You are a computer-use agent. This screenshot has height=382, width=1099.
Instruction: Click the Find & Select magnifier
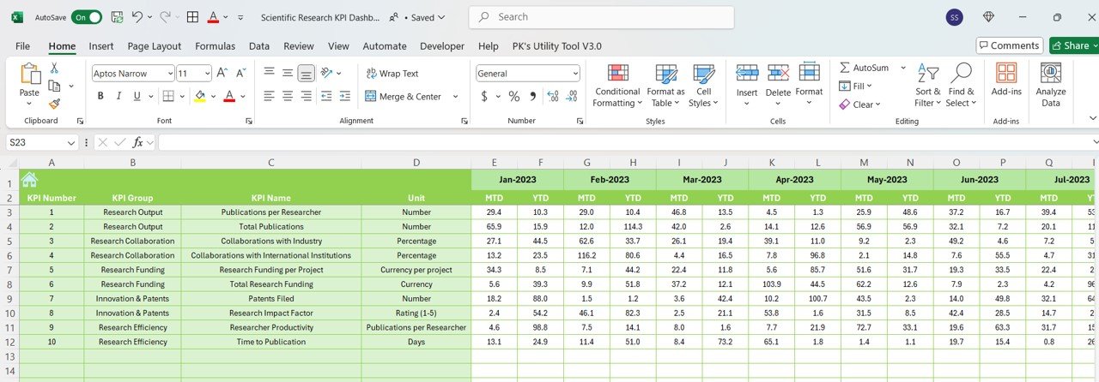tap(961, 86)
